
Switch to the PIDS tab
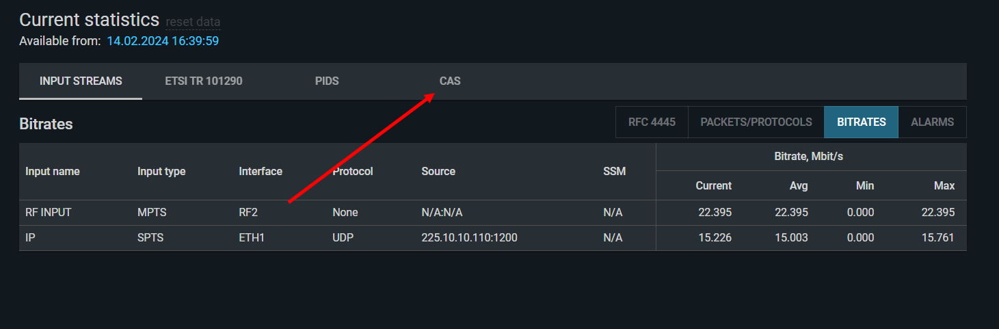pyautogui.click(x=327, y=81)
